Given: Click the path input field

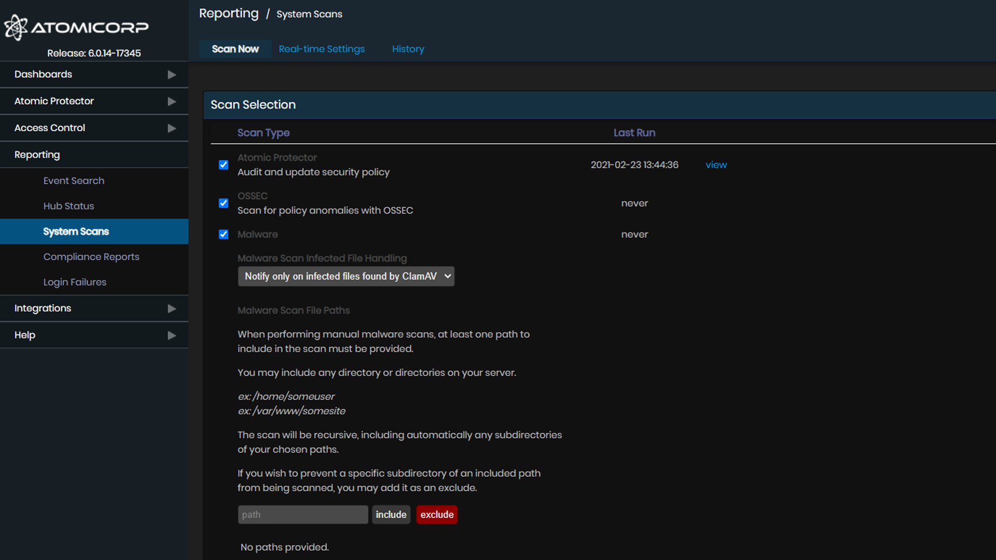Looking at the screenshot, I should (303, 514).
